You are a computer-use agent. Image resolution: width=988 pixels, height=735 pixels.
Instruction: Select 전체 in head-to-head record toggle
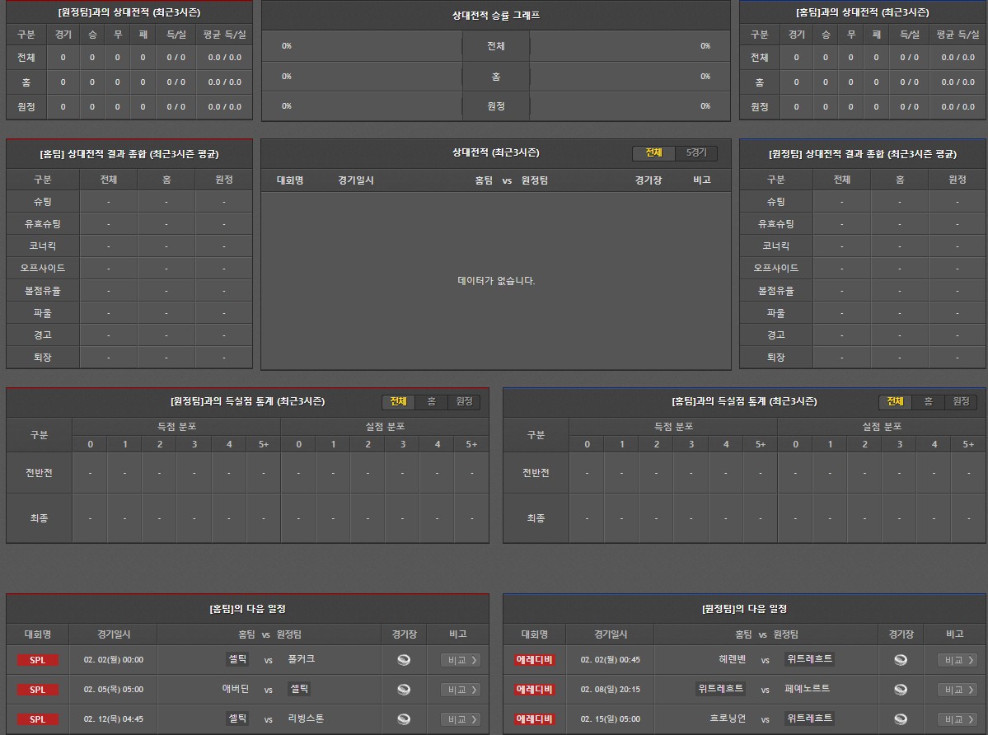pos(653,153)
